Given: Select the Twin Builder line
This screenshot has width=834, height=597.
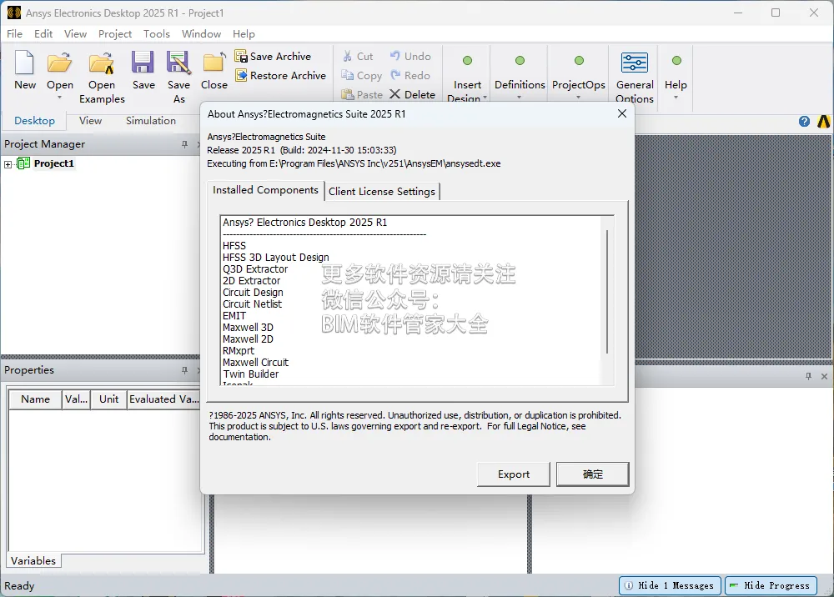Looking at the screenshot, I should click(250, 374).
